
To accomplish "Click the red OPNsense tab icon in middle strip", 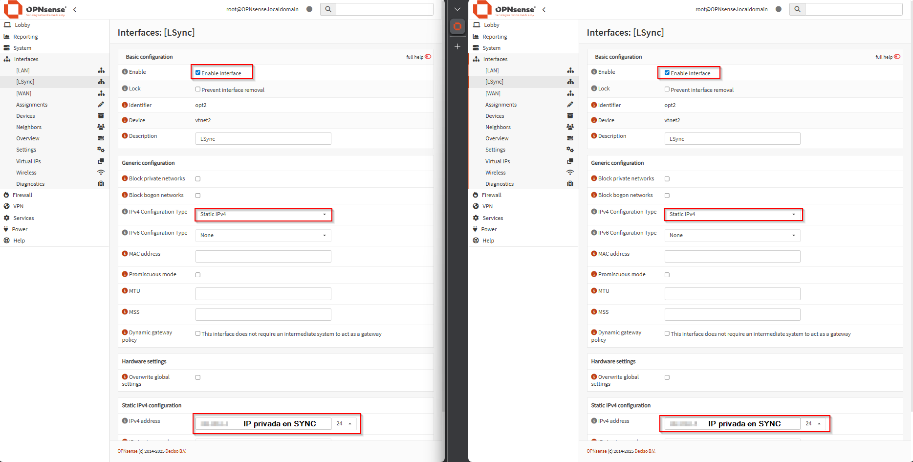I will pyautogui.click(x=457, y=26).
